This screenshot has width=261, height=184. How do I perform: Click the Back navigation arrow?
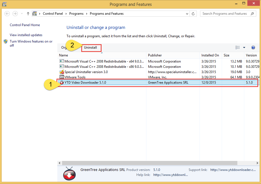tap(7, 14)
